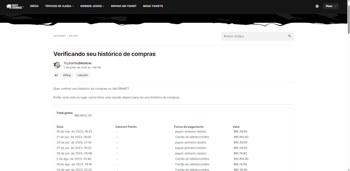This screenshot has width=350, height=171.
Task: Click the billing tag
Action: (67, 75)
